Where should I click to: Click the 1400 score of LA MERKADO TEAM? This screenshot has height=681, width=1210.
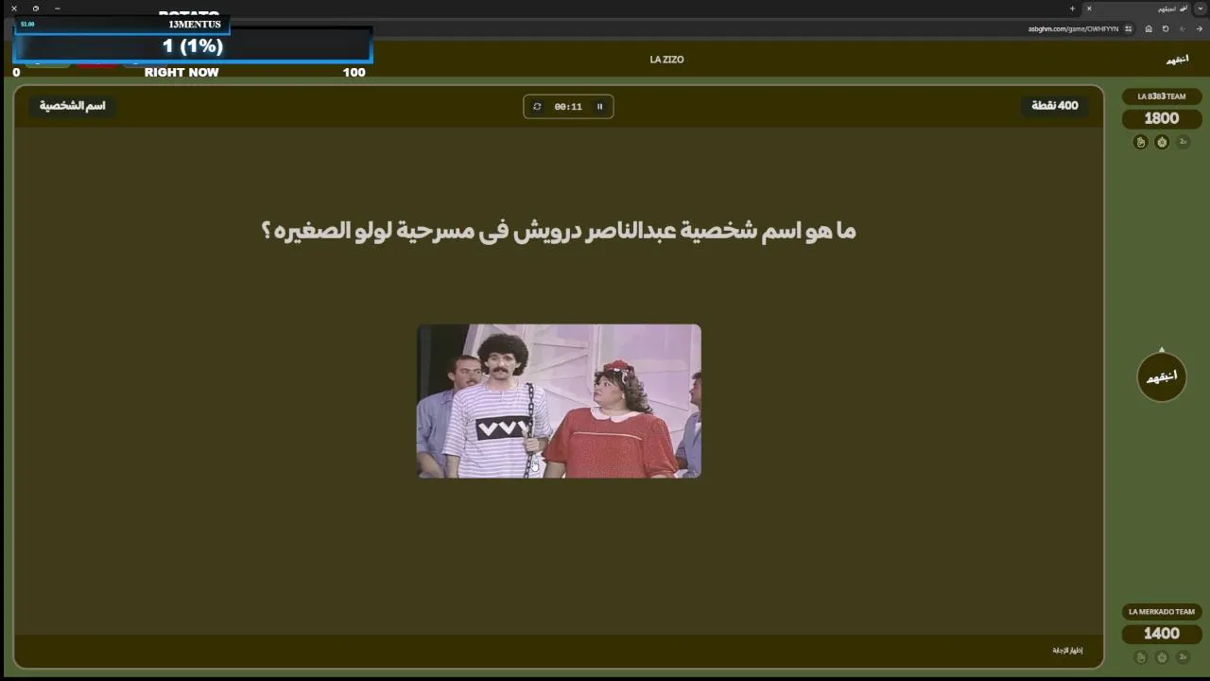(1162, 634)
